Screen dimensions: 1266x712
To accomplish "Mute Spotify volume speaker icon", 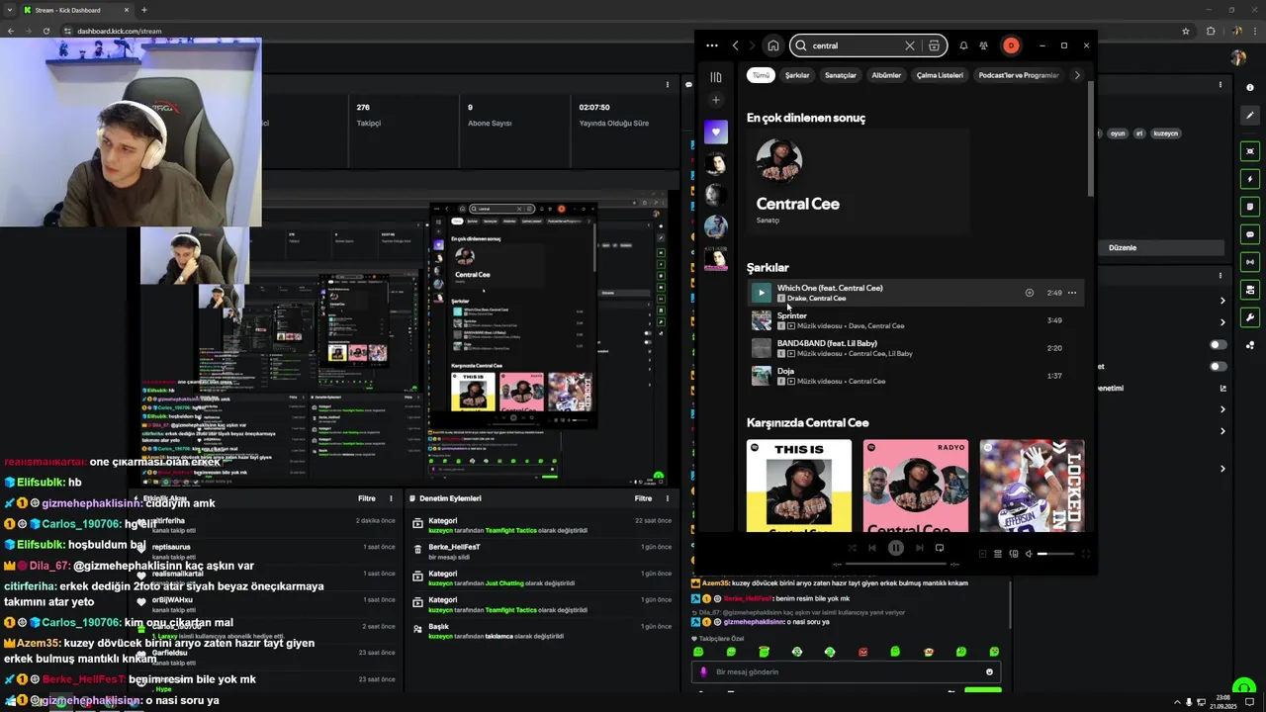I will coord(1029,554).
